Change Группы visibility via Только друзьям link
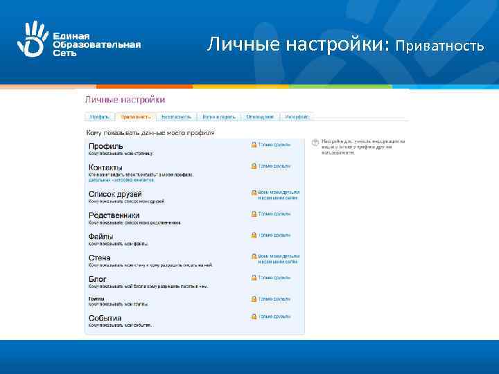Viewport: 499px width, 374px height. tap(274, 299)
